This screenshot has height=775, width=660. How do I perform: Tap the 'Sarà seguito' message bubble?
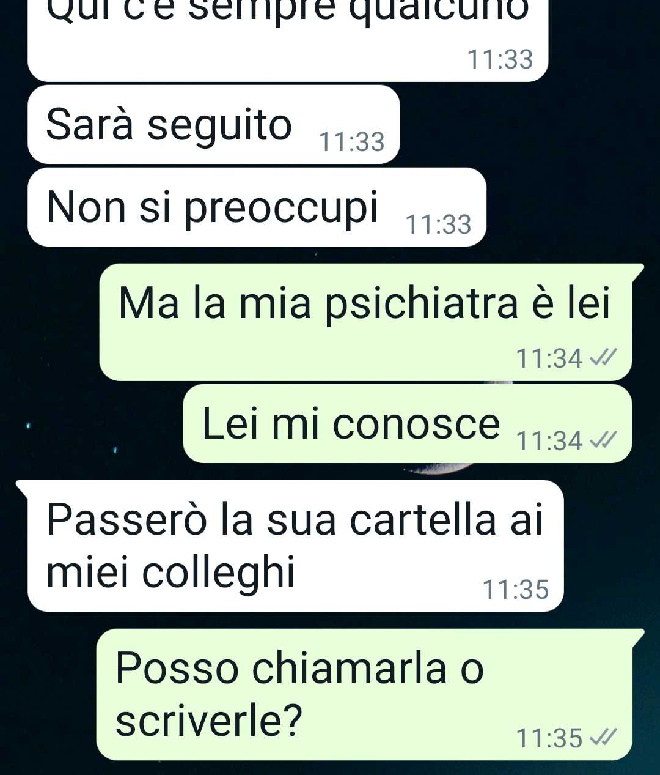point(213,125)
